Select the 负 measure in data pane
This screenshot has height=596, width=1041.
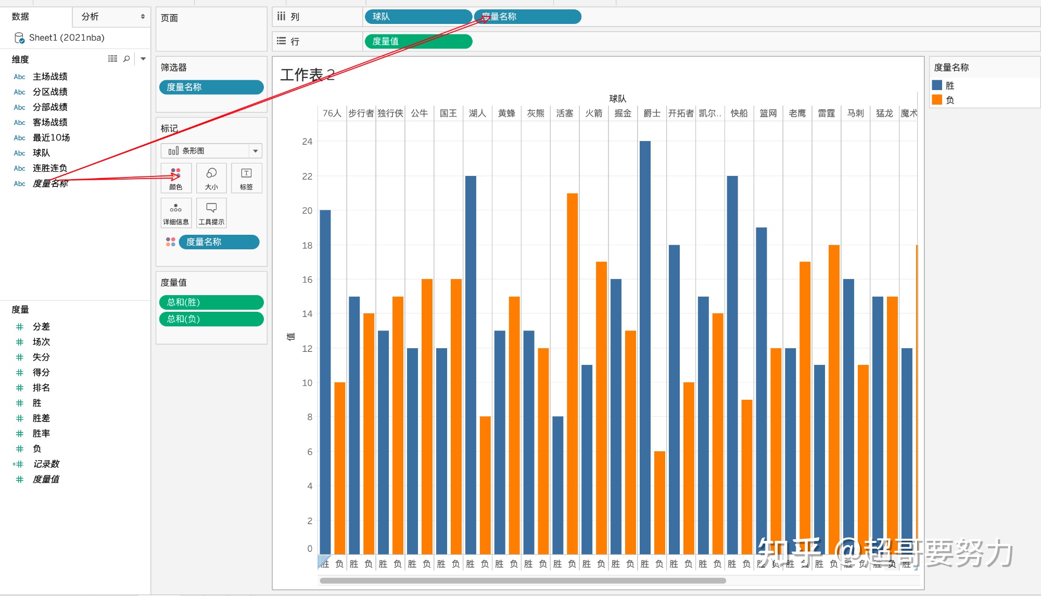pyautogui.click(x=37, y=449)
